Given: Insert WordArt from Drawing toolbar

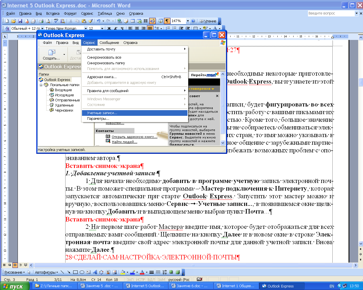Looking at the screenshot, I should coord(95,272).
